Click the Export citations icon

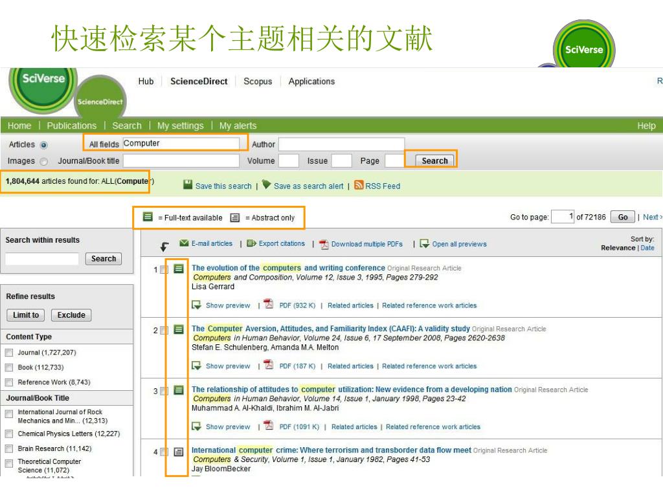(251, 243)
